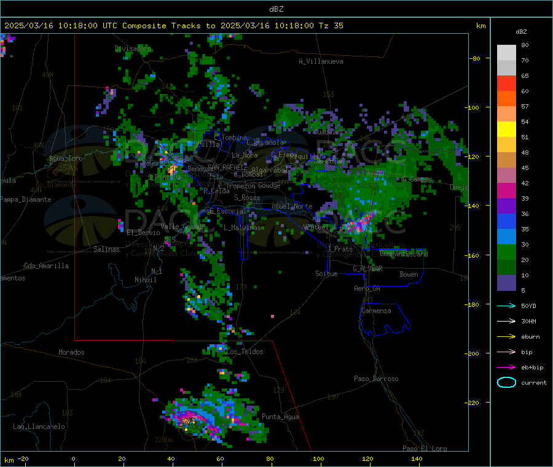Pick the magenta 39 dBZ color swatch
553x467 pixels.
pos(506,190)
